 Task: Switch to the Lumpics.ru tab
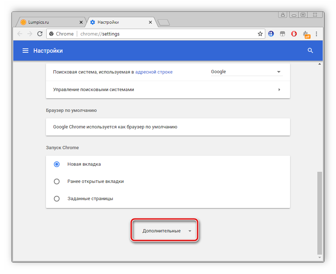click(50, 22)
